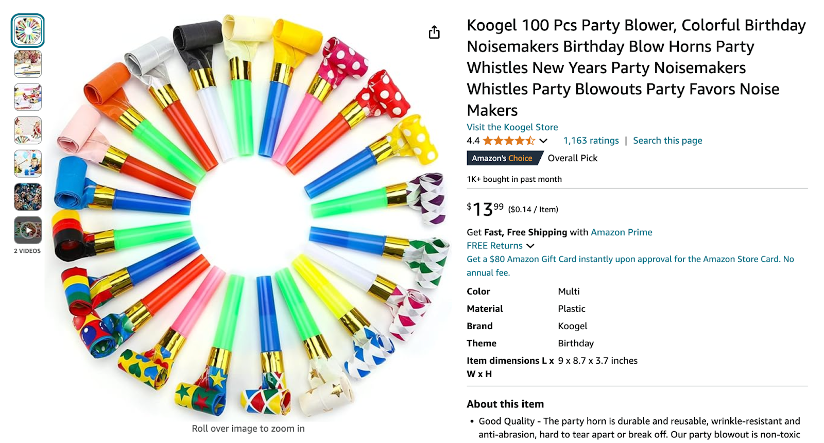Click the star rating icons

click(507, 140)
